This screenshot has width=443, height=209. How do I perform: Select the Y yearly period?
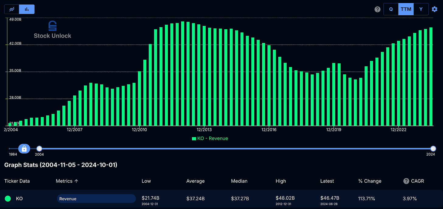pos(421,9)
